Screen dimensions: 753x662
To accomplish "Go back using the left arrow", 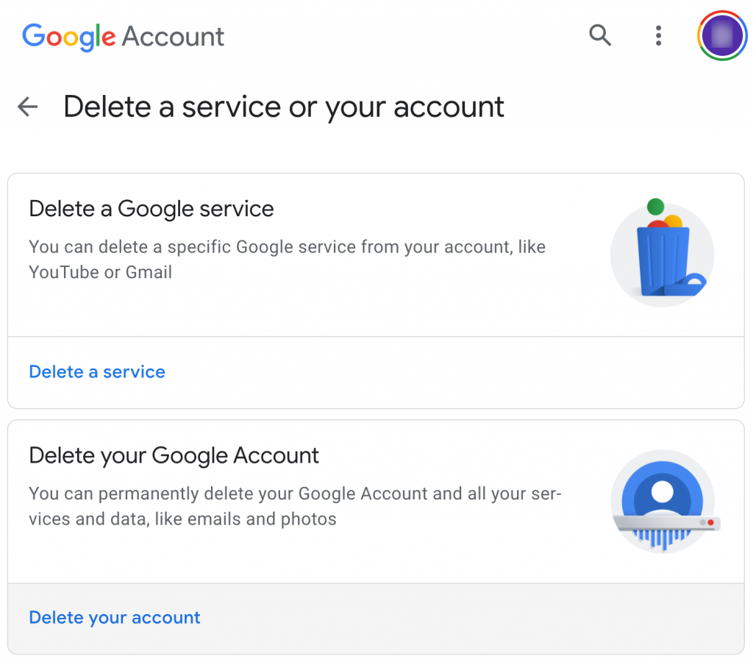I will tap(27, 107).
